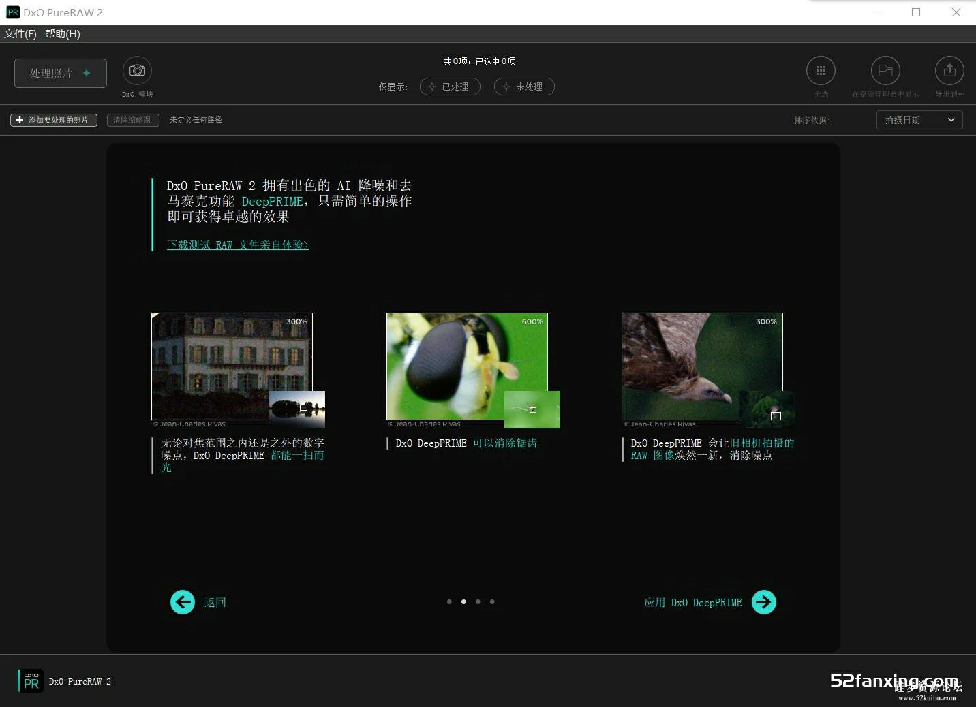This screenshot has height=707, width=976.
Task: Toggle the 未处理 unprocessed filter
Action: (524, 87)
